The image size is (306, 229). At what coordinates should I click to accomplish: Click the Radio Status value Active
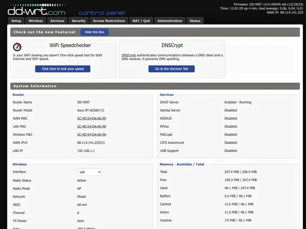pos(82,181)
